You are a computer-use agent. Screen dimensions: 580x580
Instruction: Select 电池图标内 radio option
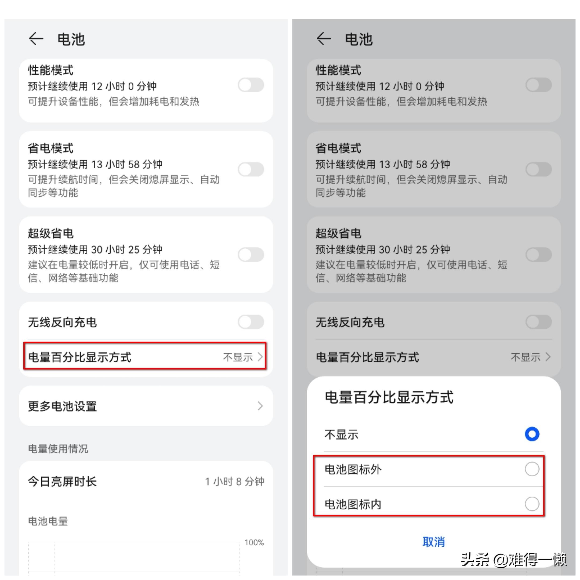(532, 504)
